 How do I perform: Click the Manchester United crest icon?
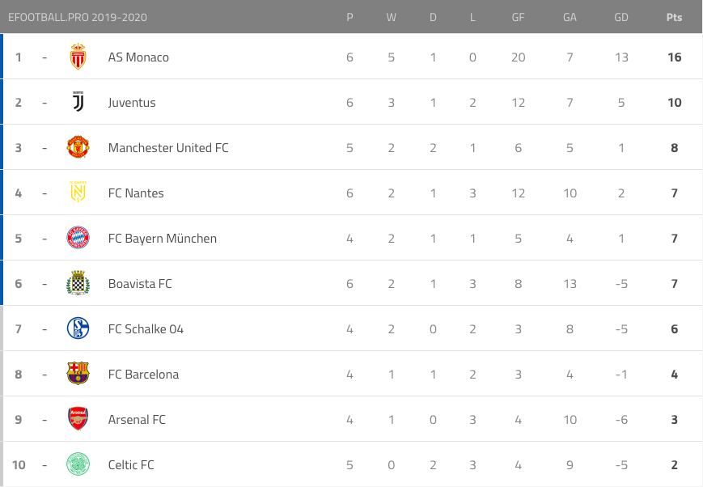[78, 147]
